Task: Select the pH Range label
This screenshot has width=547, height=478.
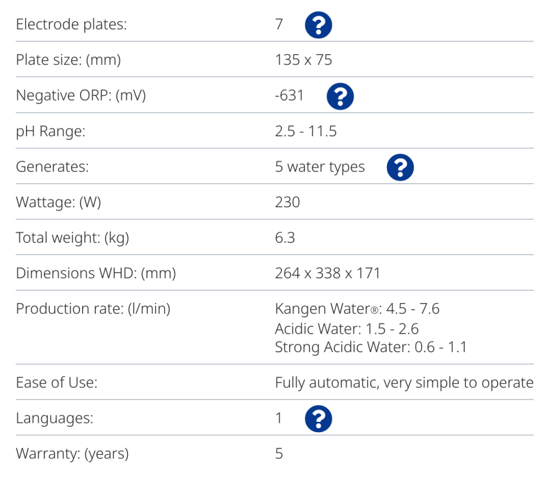Action: tap(51, 131)
